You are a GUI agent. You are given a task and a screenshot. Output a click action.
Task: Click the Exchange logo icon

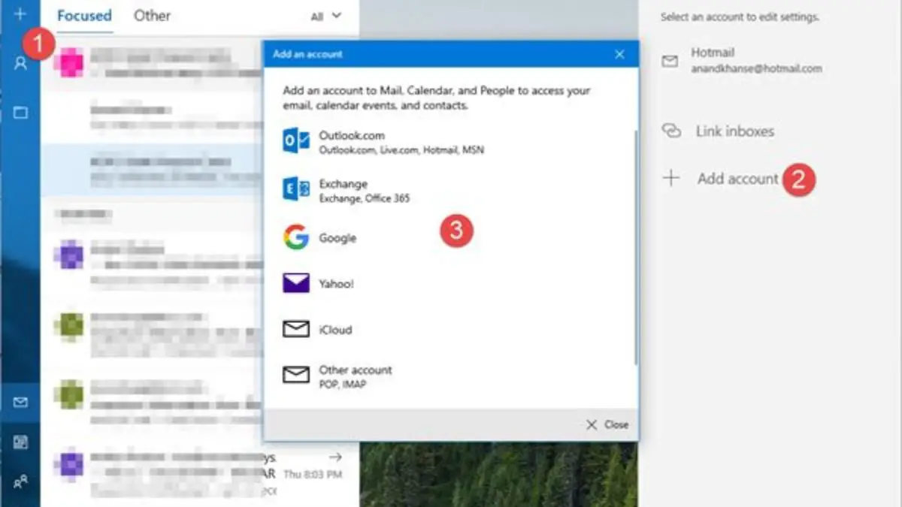(296, 190)
